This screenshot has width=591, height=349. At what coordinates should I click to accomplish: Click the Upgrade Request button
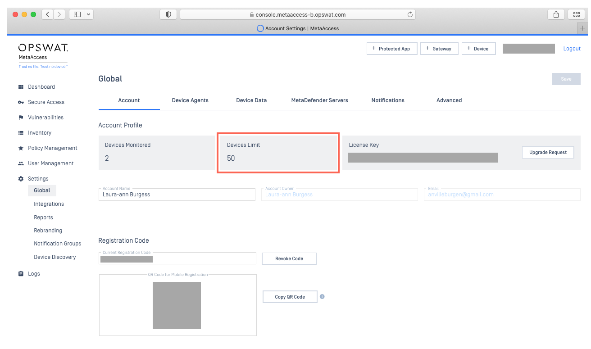[x=548, y=153]
